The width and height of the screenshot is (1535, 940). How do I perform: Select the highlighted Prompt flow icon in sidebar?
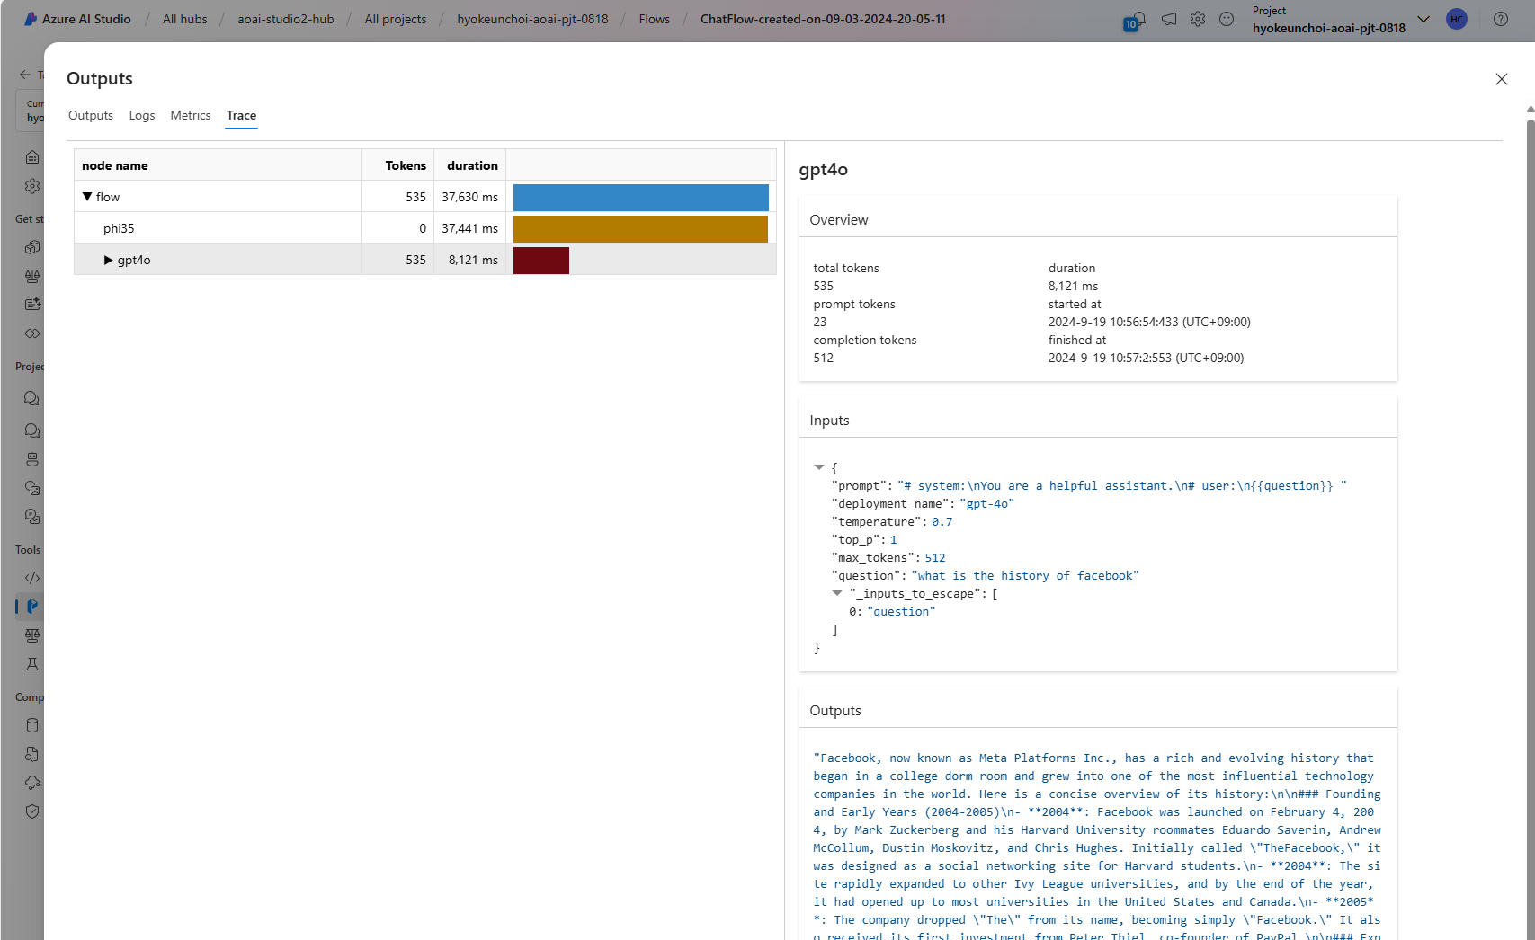[31, 607]
